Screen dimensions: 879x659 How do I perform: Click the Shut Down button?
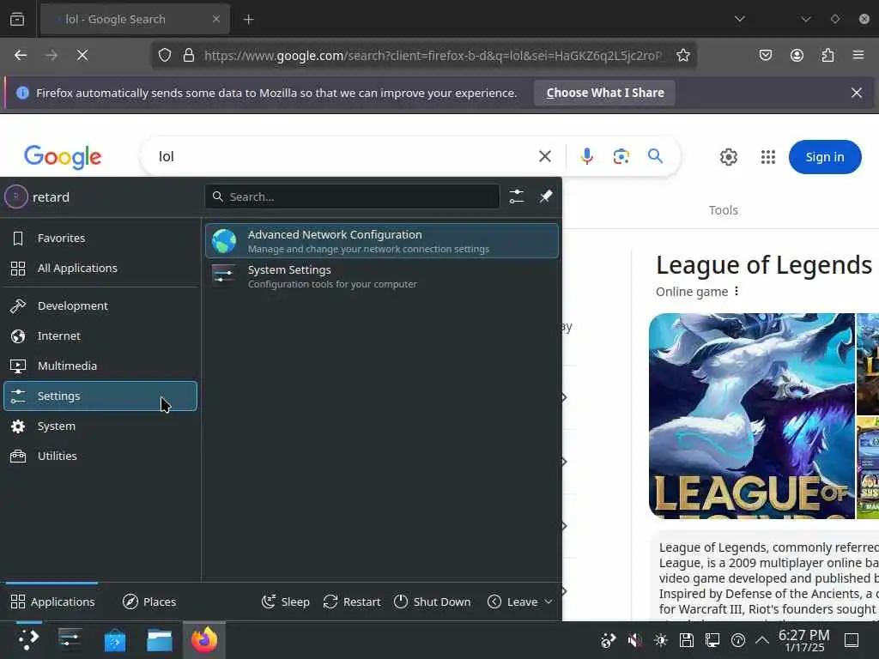(x=433, y=602)
